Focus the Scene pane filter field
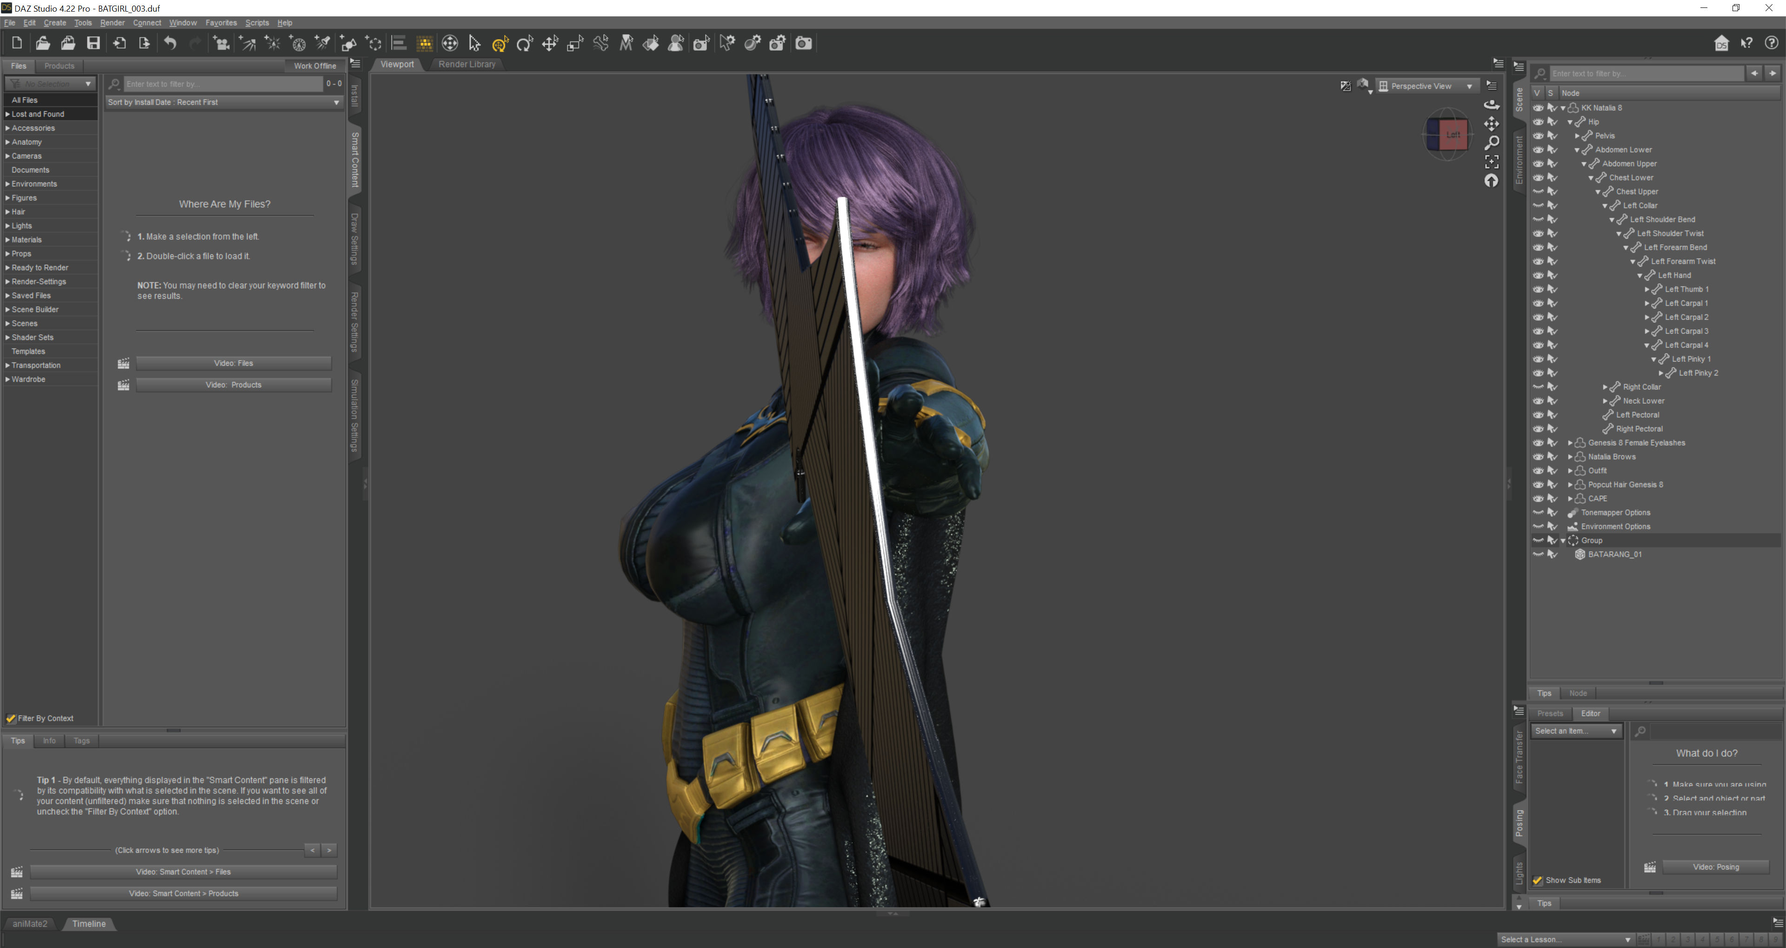The width and height of the screenshot is (1786, 948). pyautogui.click(x=1646, y=73)
